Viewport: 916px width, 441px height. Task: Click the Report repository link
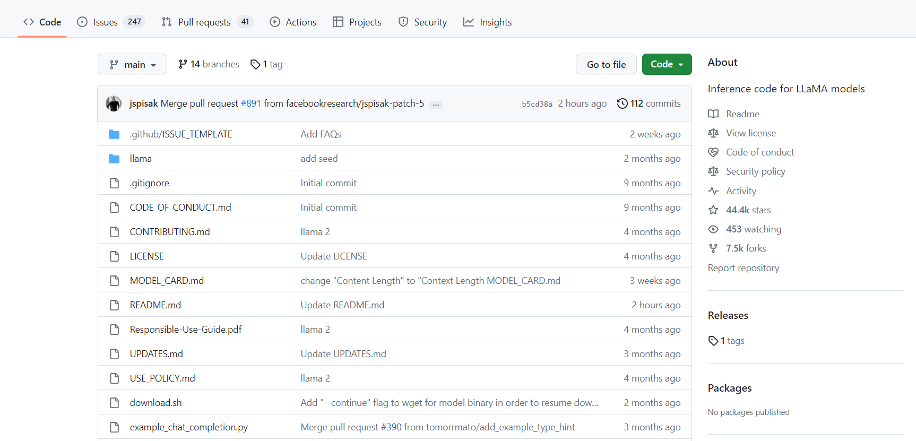pyautogui.click(x=743, y=268)
